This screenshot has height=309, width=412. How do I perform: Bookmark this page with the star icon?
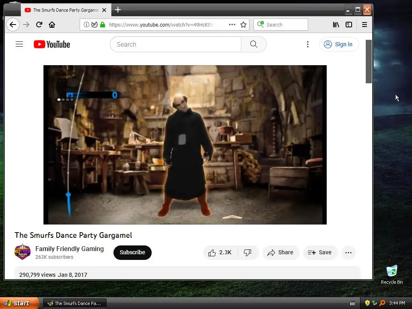coord(243,25)
